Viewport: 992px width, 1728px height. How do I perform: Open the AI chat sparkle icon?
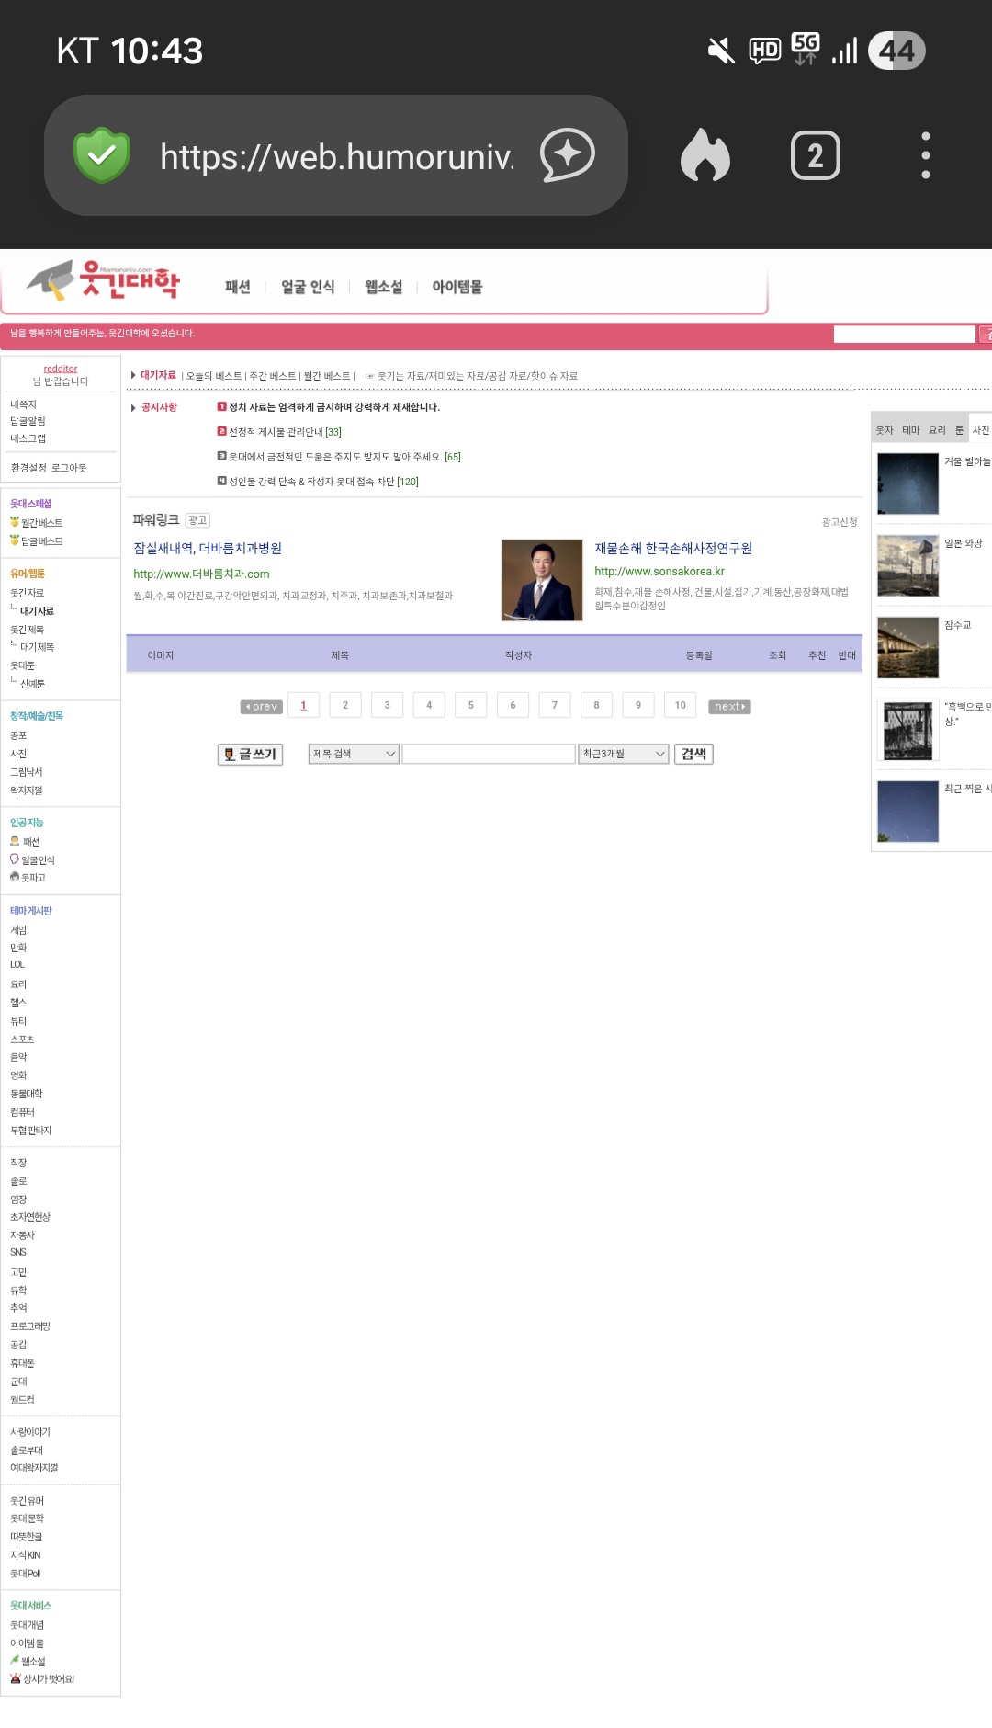pyautogui.click(x=568, y=154)
